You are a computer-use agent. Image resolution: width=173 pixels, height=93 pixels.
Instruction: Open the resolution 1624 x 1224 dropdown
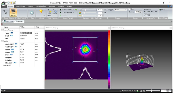click(67, 10)
